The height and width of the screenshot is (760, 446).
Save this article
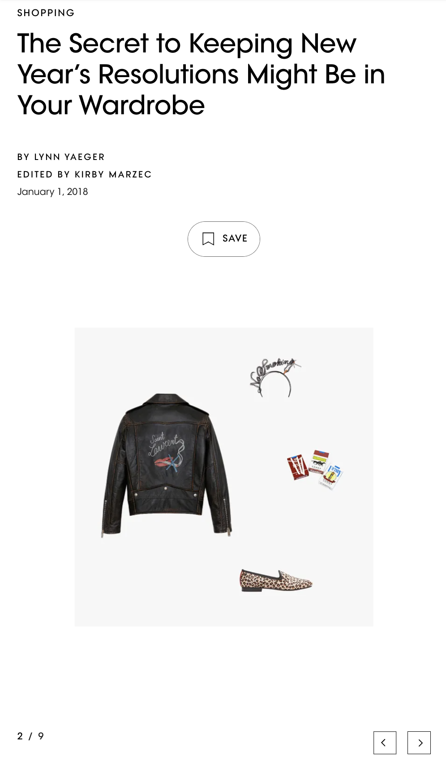[224, 239]
